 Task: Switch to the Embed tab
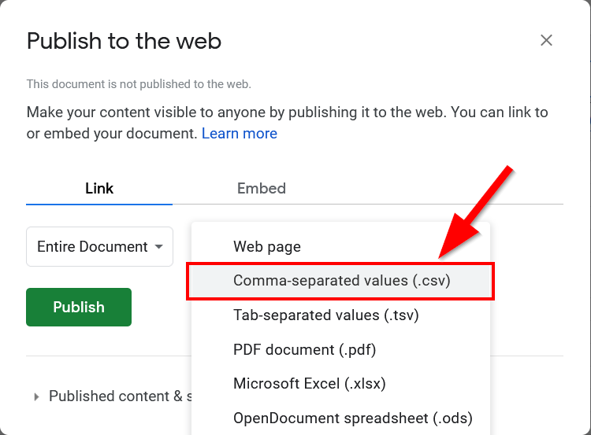click(262, 188)
